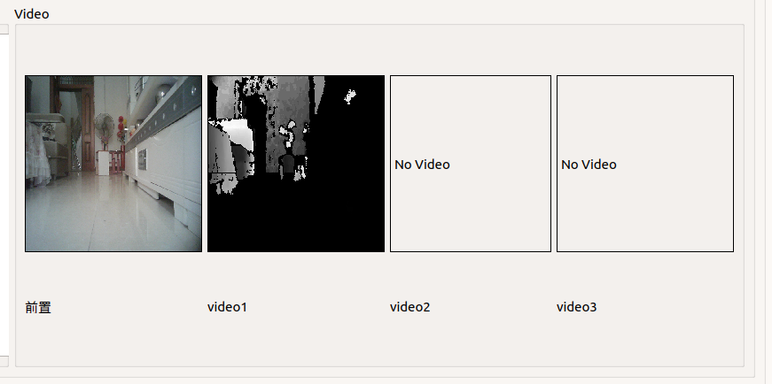
Task: Select the empty video3 panel
Action: tap(645, 164)
